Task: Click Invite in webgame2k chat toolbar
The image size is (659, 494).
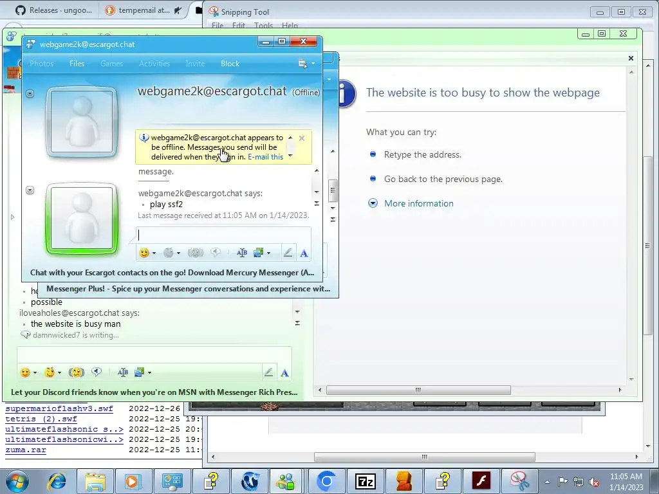Action: click(x=195, y=64)
